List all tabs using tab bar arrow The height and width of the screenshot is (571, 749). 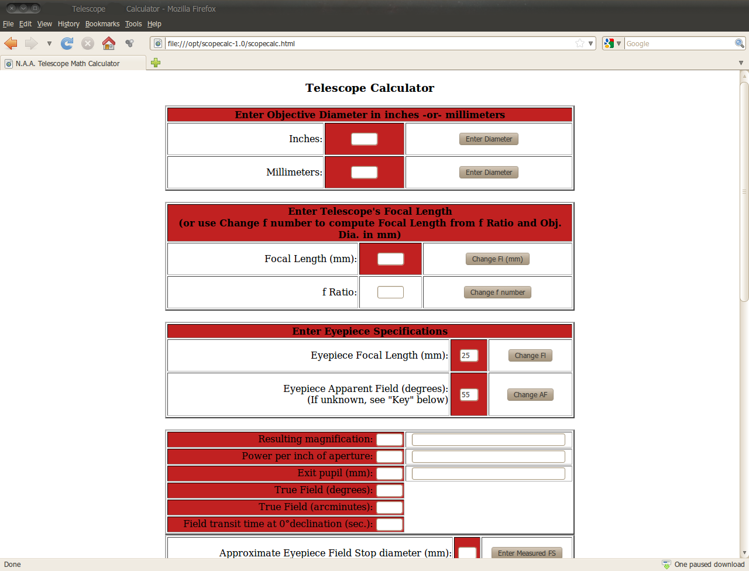(x=741, y=63)
